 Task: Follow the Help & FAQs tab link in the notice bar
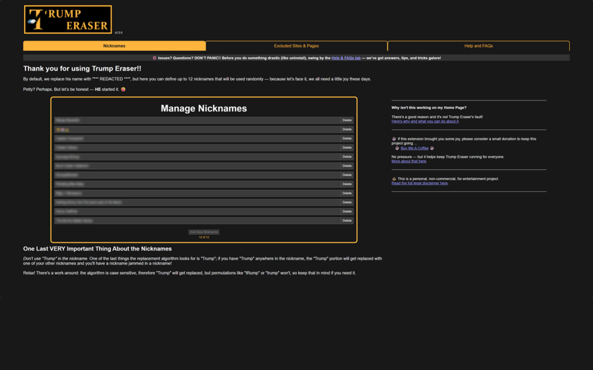point(346,58)
